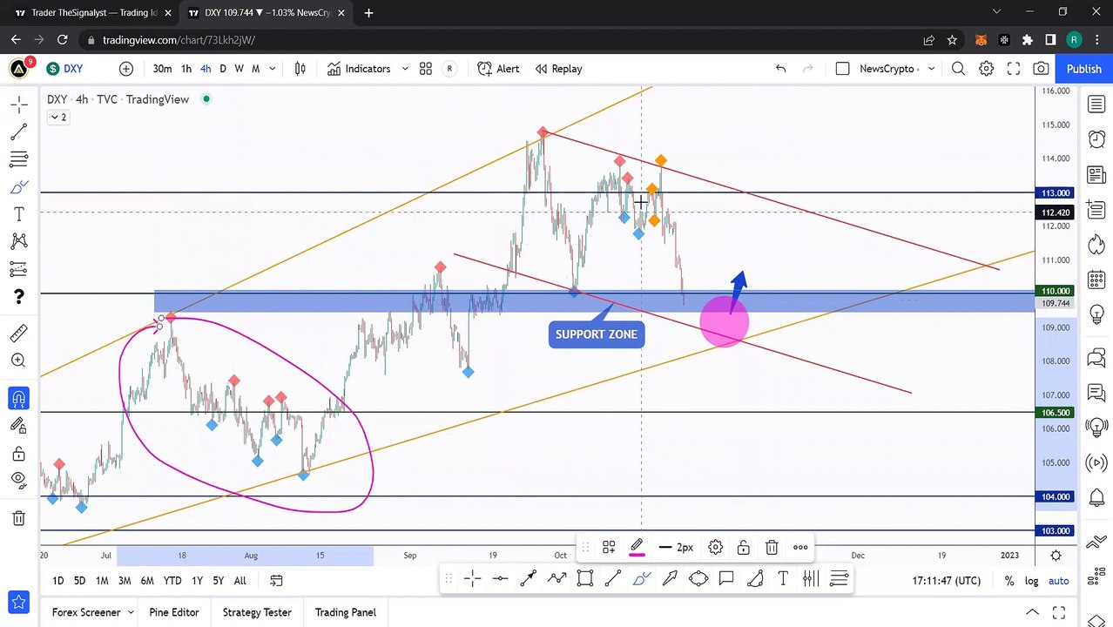Open the Indicators menu

(x=359, y=69)
